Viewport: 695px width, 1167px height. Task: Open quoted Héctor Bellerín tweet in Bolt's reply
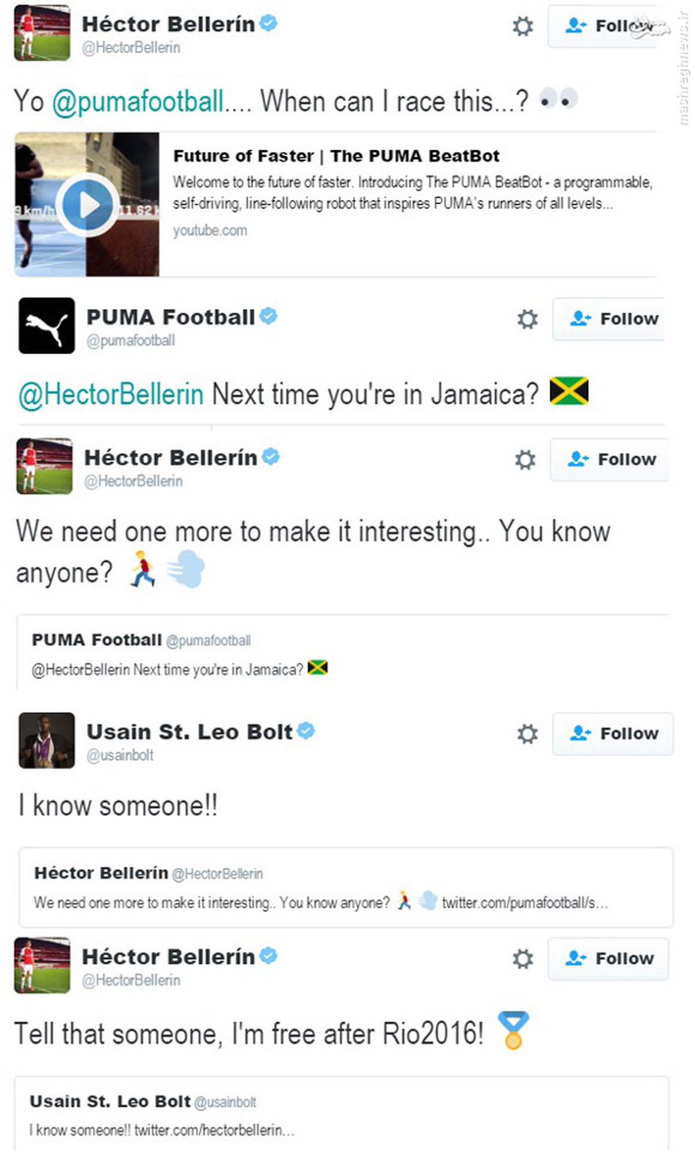[346, 887]
